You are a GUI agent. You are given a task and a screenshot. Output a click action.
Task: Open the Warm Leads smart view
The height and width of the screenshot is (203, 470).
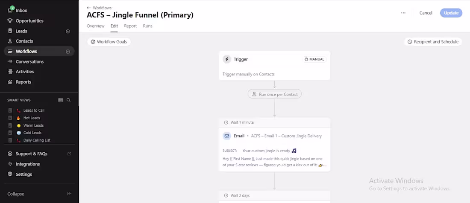click(33, 125)
